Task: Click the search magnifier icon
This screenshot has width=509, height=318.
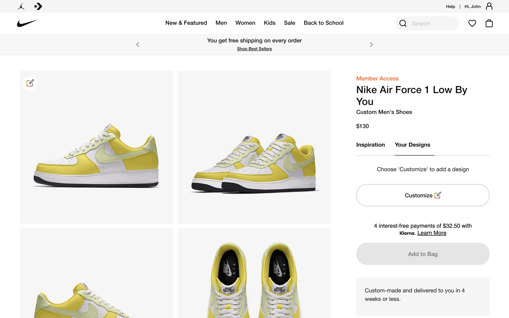Action: [403, 23]
